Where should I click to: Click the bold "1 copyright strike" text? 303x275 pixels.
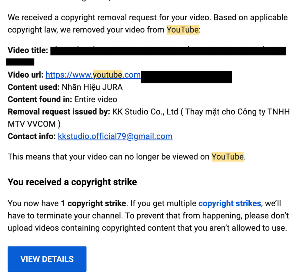pos(94,203)
